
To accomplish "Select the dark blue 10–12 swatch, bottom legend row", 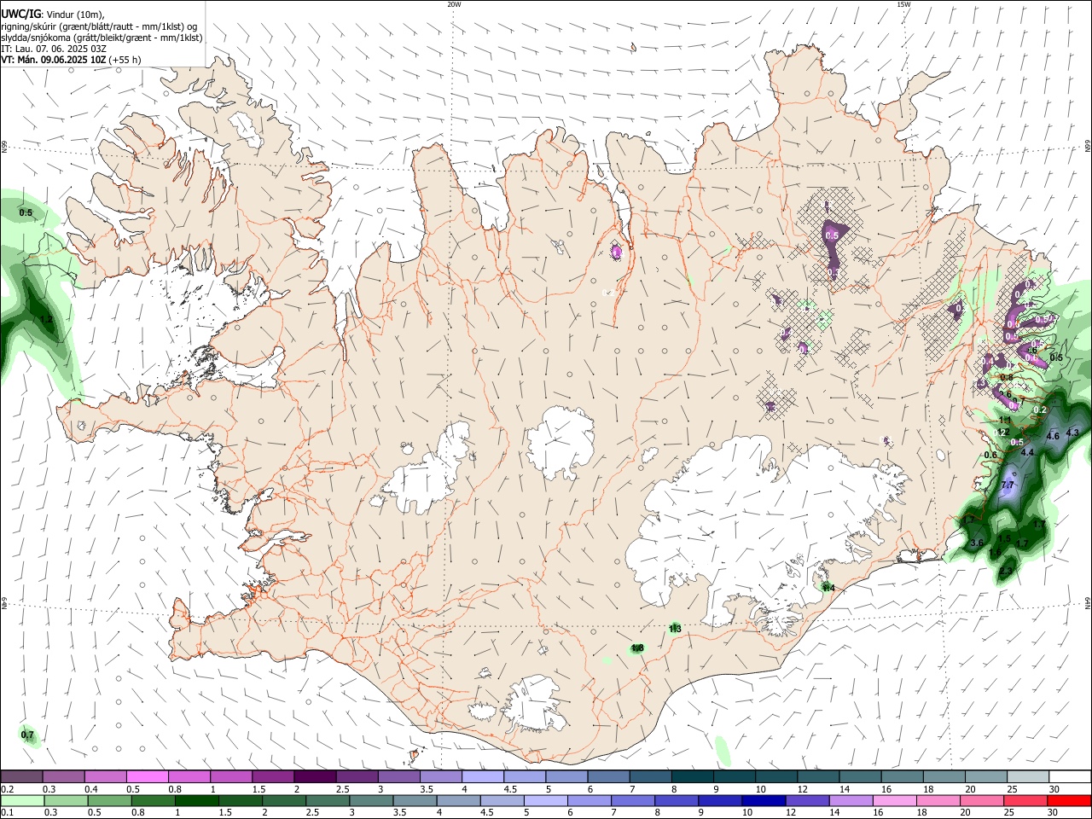I will (x=764, y=800).
